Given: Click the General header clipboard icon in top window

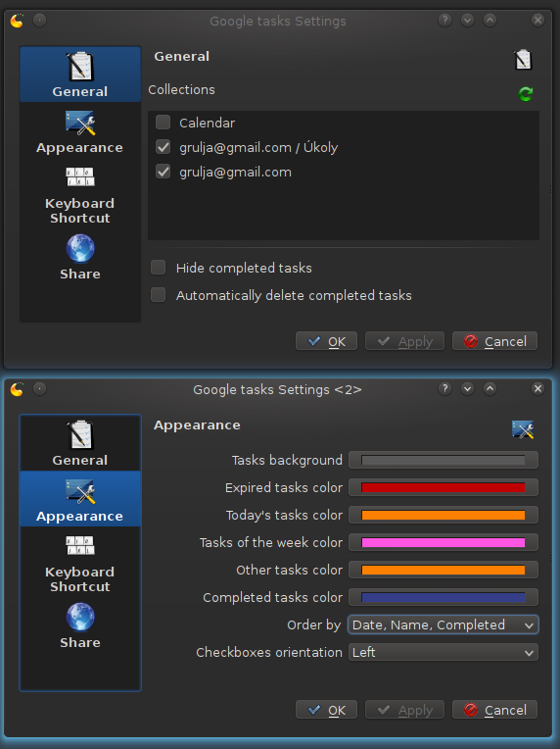Looking at the screenshot, I should (523, 60).
